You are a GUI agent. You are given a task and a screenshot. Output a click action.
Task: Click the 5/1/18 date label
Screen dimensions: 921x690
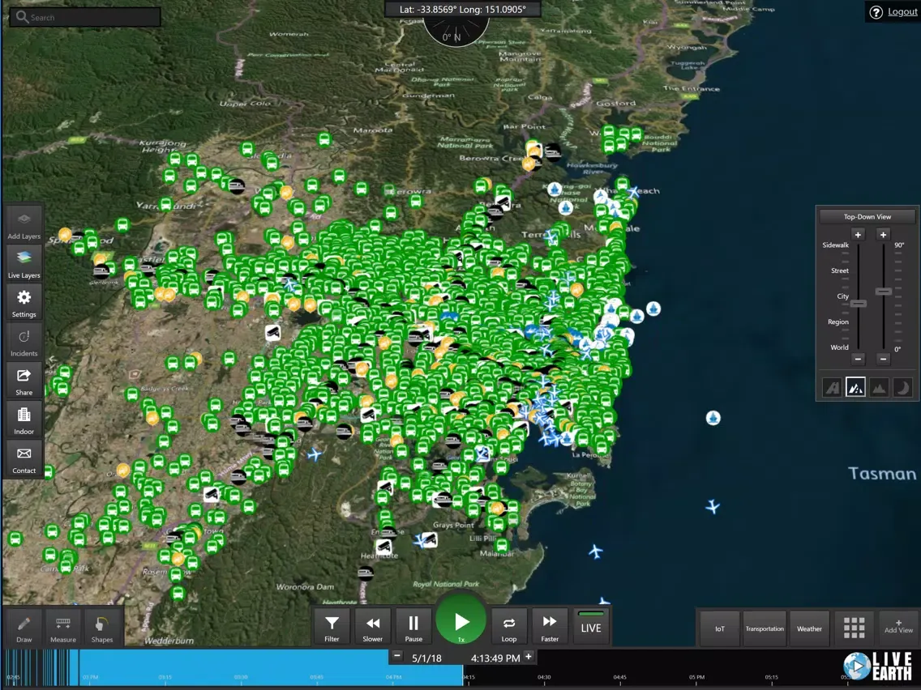click(426, 658)
